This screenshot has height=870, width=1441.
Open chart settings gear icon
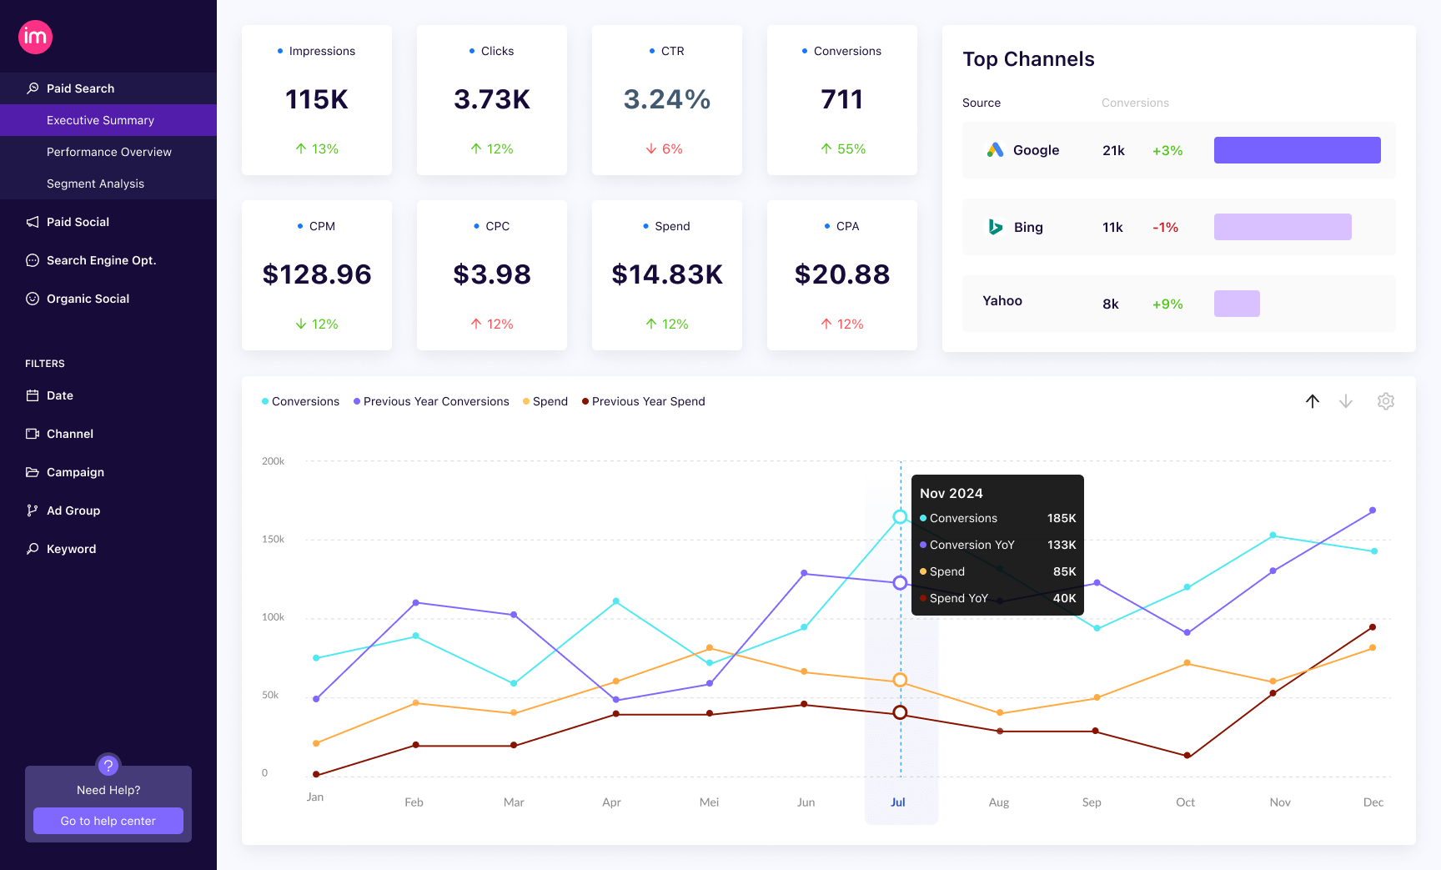[x=1385, y=401]
